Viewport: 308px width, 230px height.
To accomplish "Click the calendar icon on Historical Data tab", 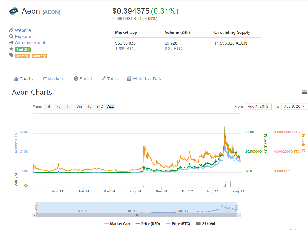I will point(129,79).
